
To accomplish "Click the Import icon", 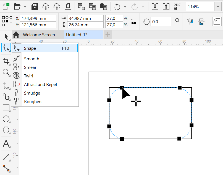I will 155,7.
